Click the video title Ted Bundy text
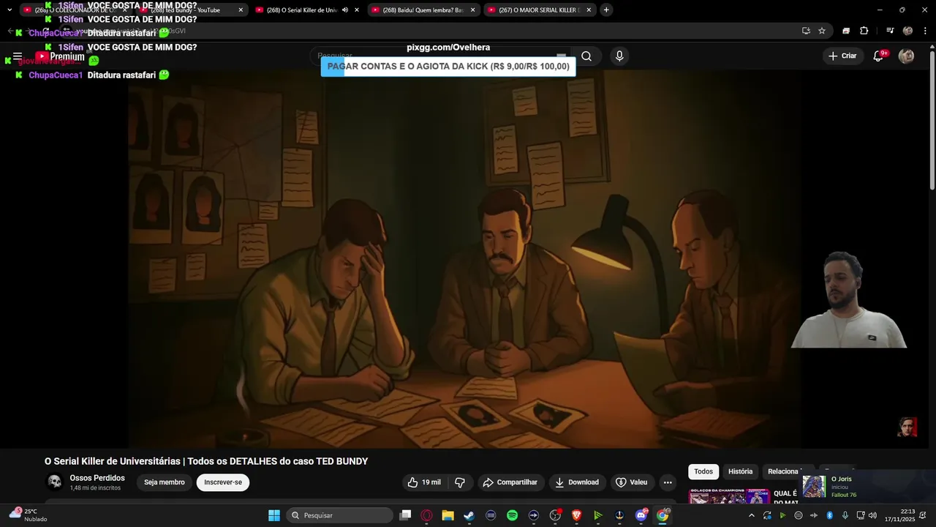The height and width of the screenshot is (527, 936). 206,461
